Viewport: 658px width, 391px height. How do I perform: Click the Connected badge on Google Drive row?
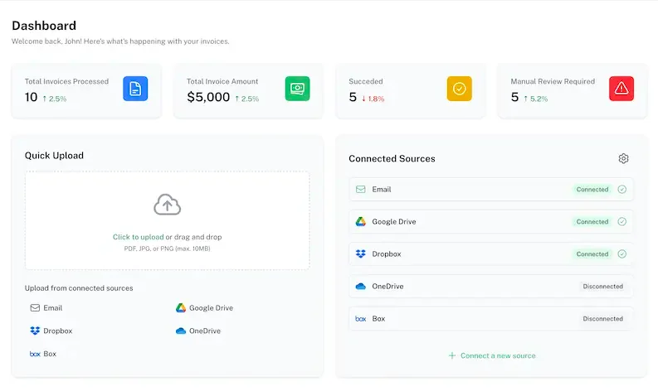click(x=592, y=222)
